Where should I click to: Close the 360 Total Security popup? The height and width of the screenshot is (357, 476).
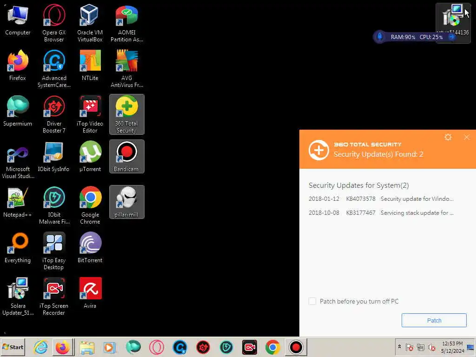tap(467, 137)
